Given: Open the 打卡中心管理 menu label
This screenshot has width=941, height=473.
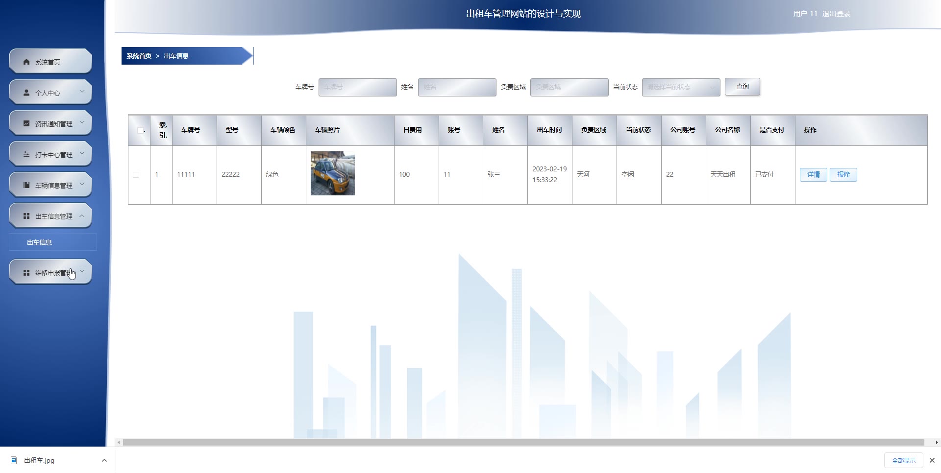Looking at the screenshot, I should pos(54,155).
